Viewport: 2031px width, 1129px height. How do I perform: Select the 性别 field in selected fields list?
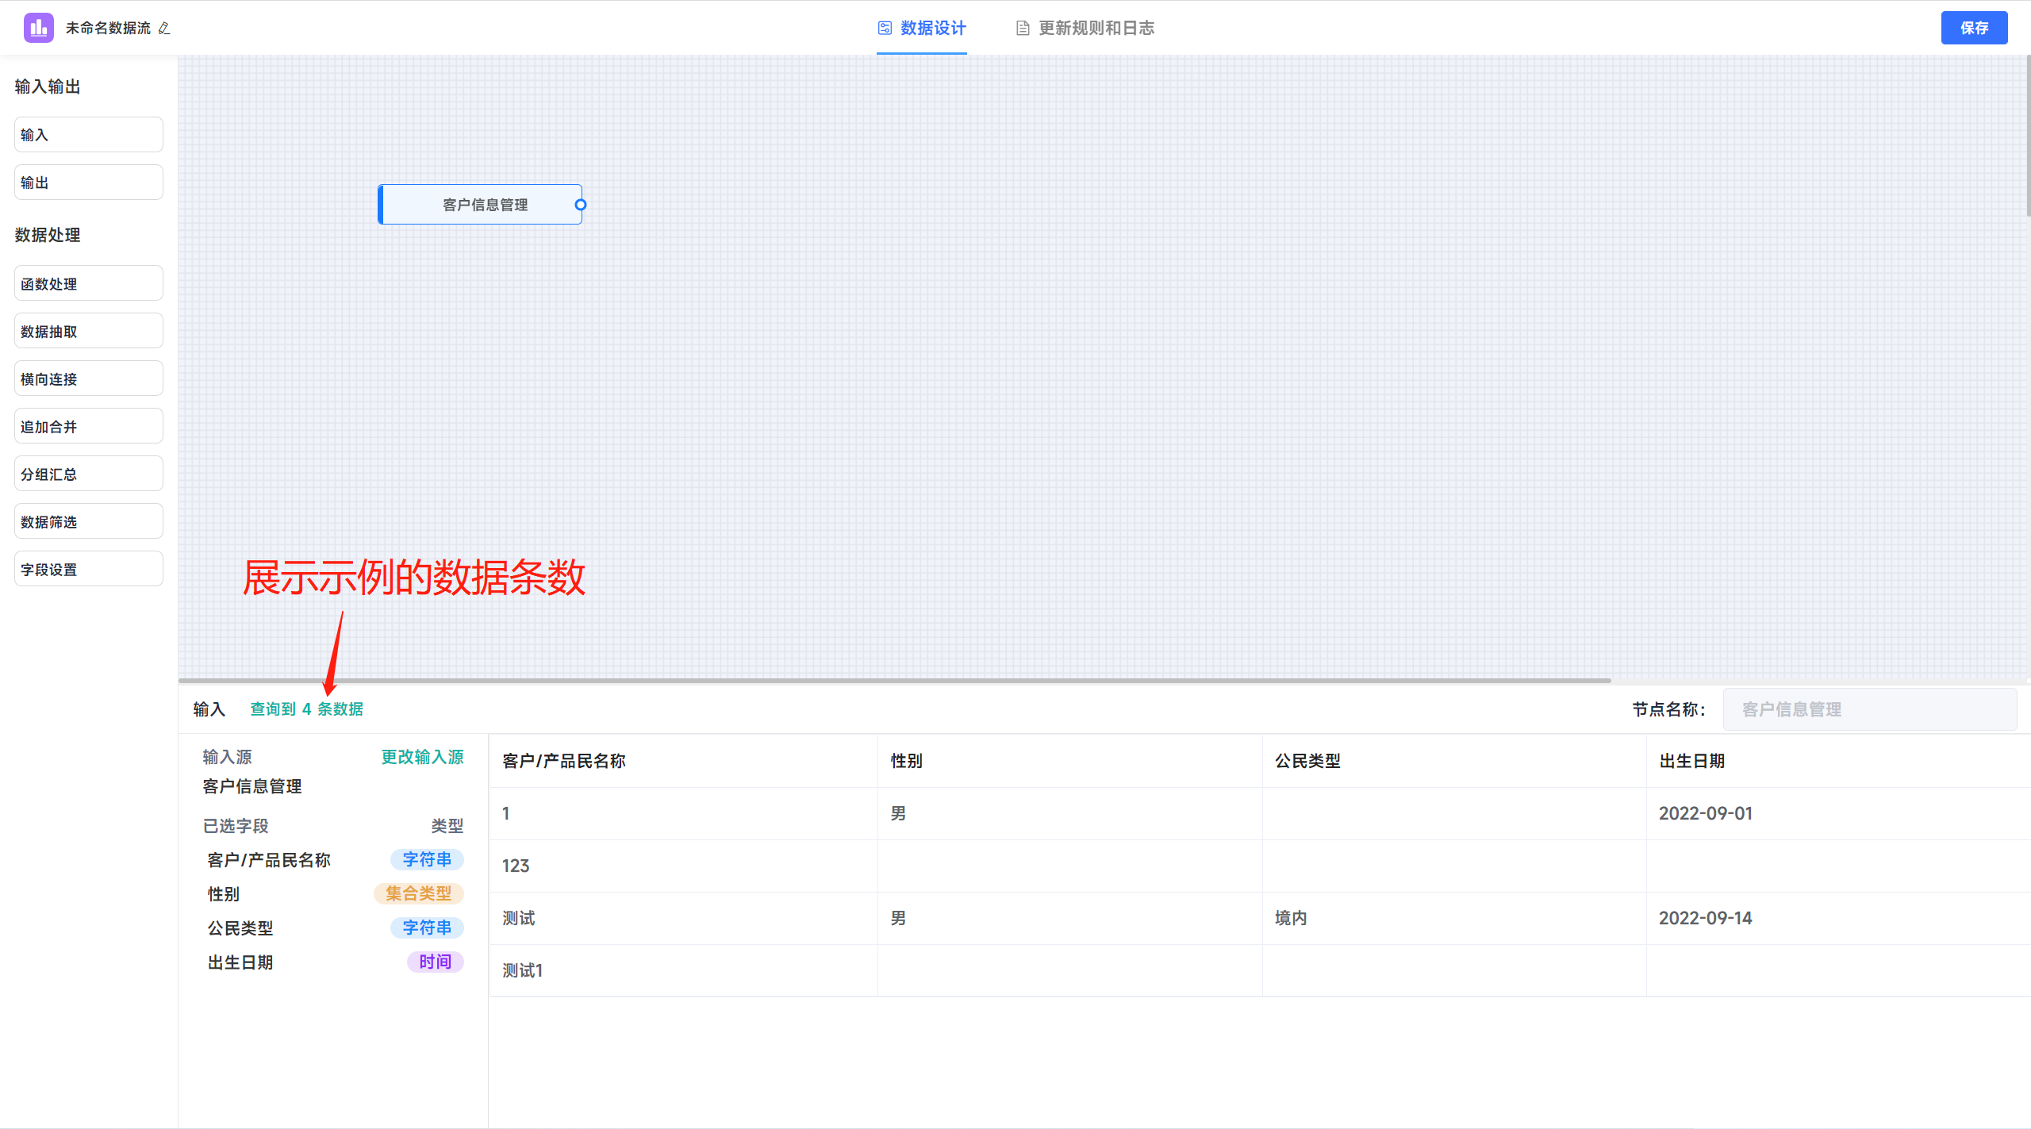pos(224,894)
